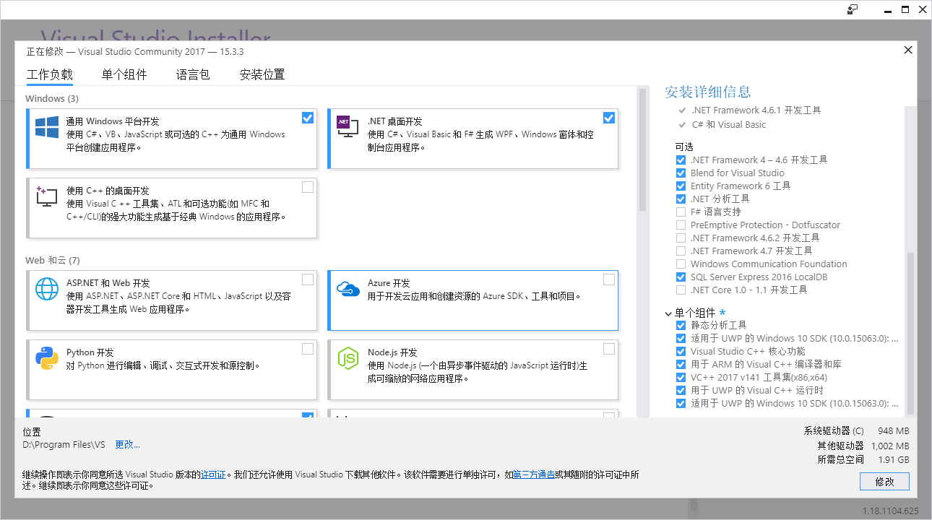Enable the F# 语言支持 optional checkbox
Viewport: 932px width, 520px height.
681,212
